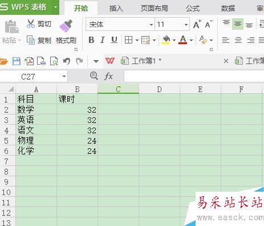The image size is (264, 226).
Task: Expand the draw border dropdown arrow
Action: click(x=154, y=40)
